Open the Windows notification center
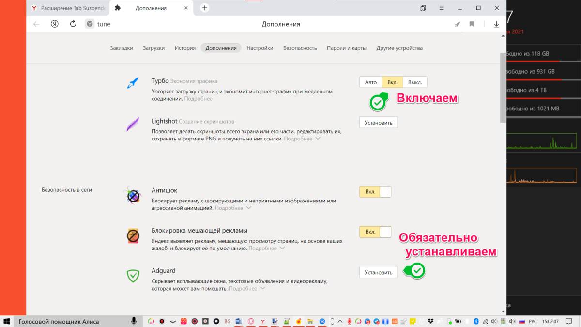 coord(568,321)
